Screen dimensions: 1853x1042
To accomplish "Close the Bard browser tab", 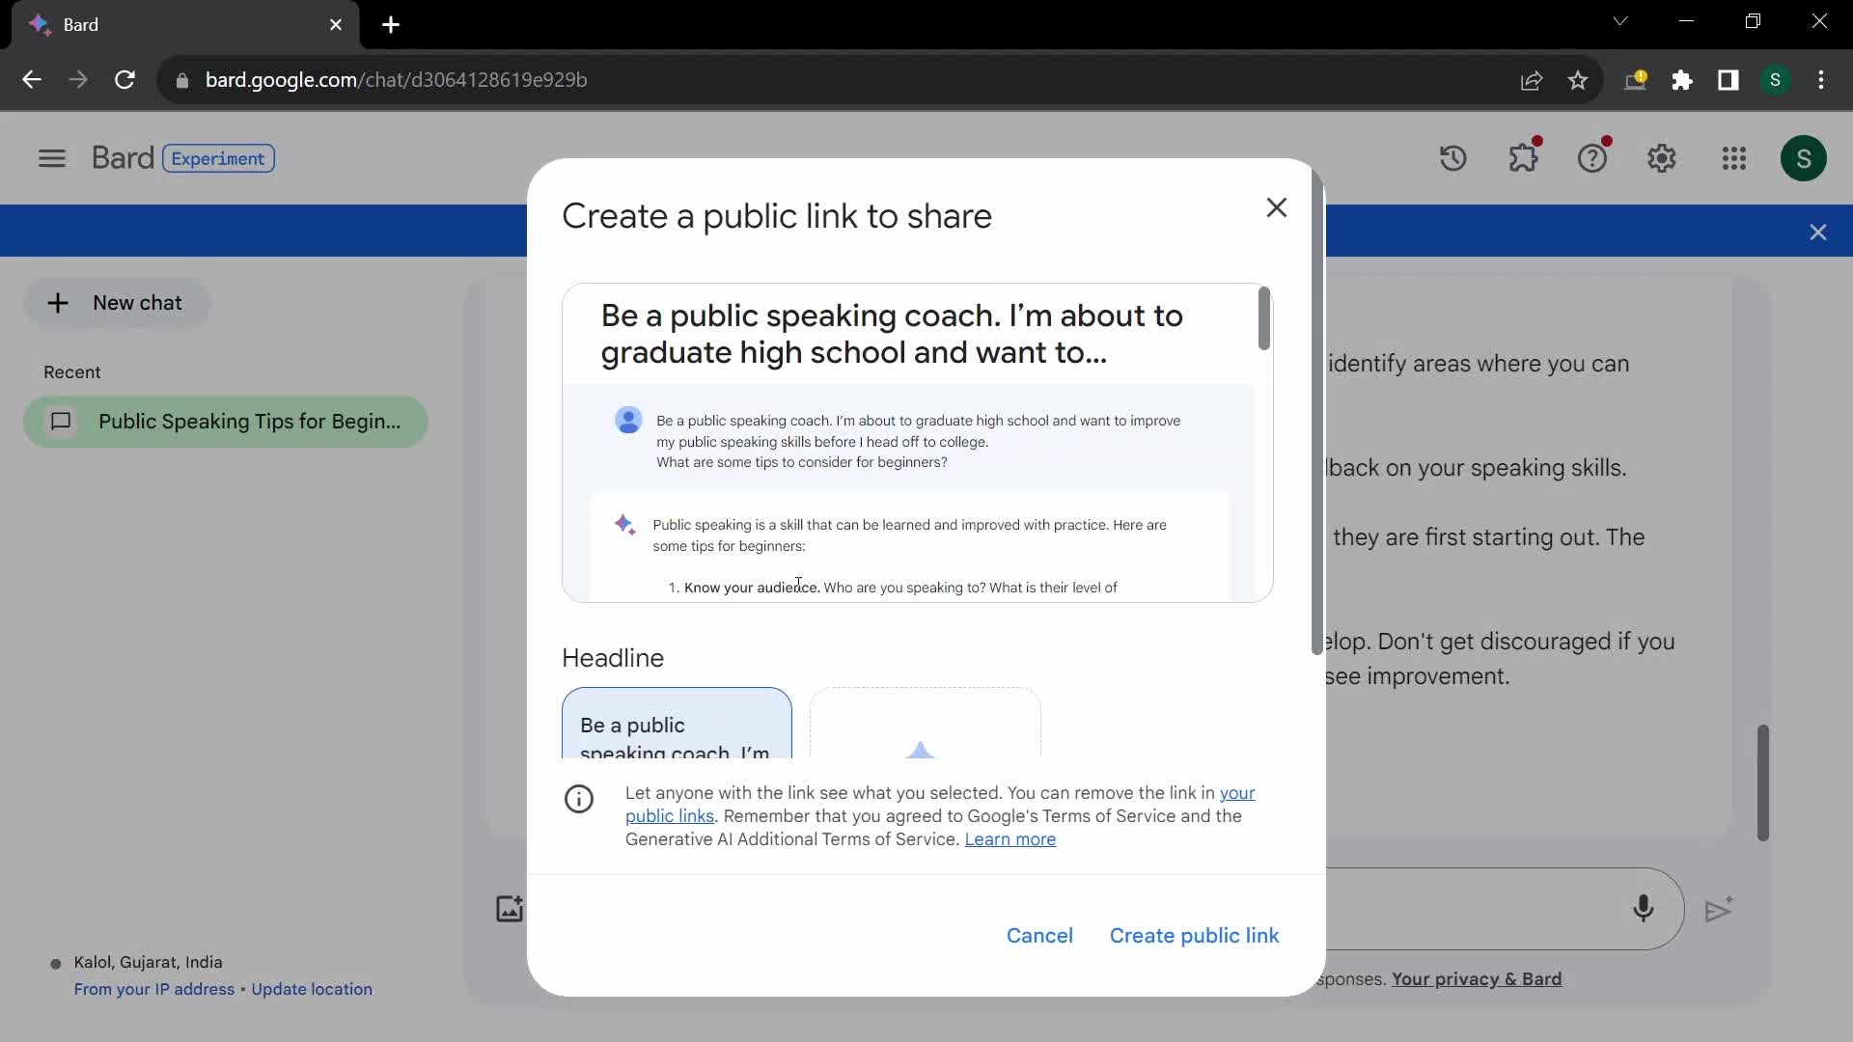I will click(336, 25).
